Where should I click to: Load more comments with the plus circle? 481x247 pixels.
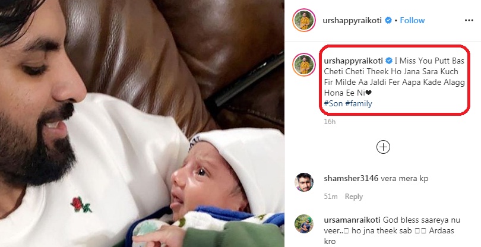(383, 147)
